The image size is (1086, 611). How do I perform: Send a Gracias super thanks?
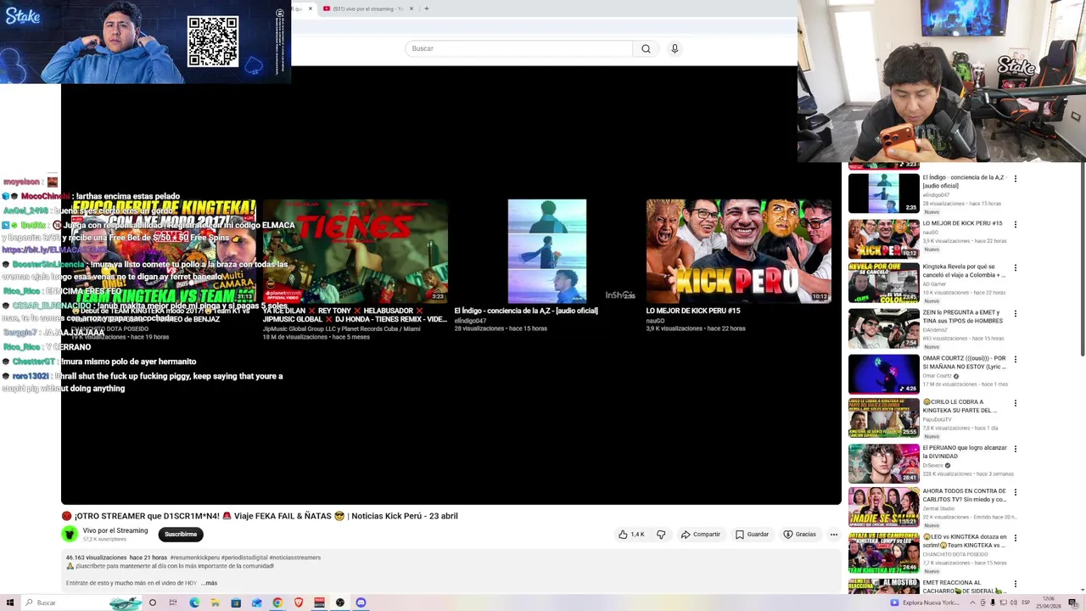799,535
